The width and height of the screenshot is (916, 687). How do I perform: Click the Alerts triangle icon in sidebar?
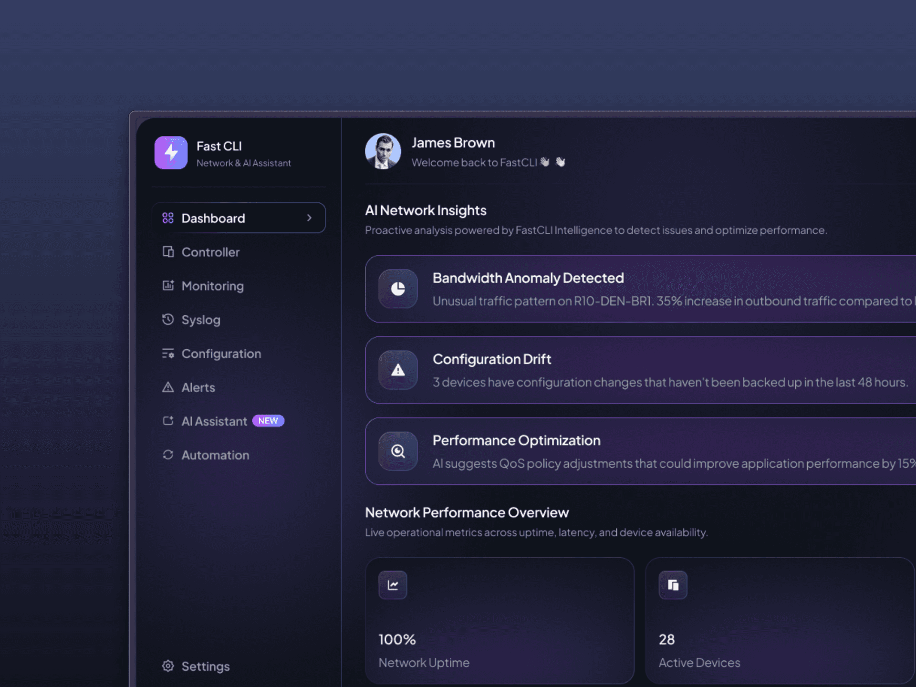[168, 387]
